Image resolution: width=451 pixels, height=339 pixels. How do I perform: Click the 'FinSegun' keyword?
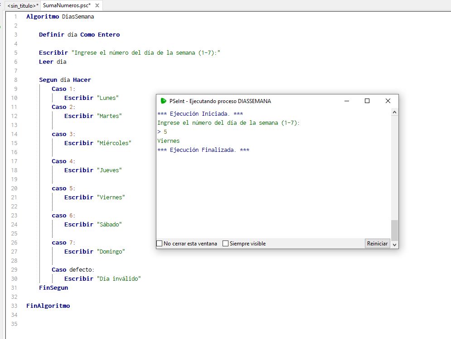53,287
